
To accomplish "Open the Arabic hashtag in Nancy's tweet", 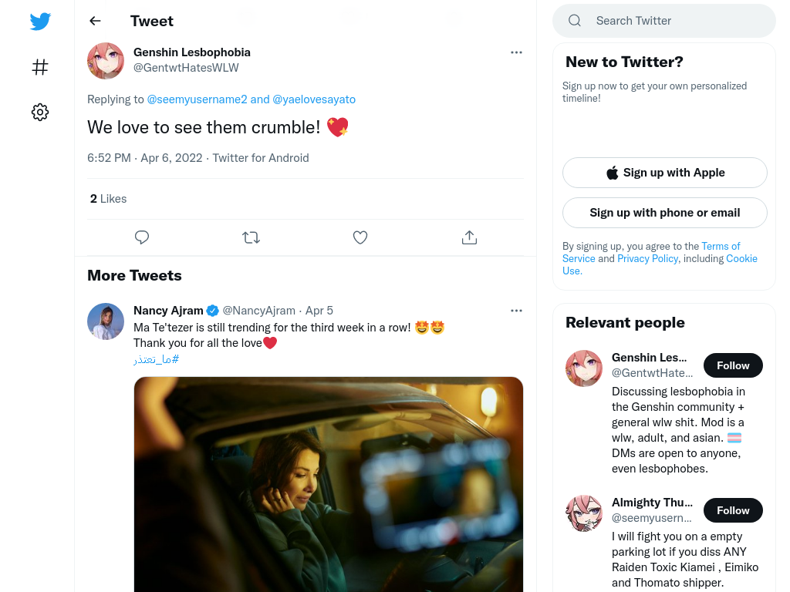I will (x=156, y=359).
